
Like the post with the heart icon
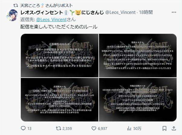point(94,128)
